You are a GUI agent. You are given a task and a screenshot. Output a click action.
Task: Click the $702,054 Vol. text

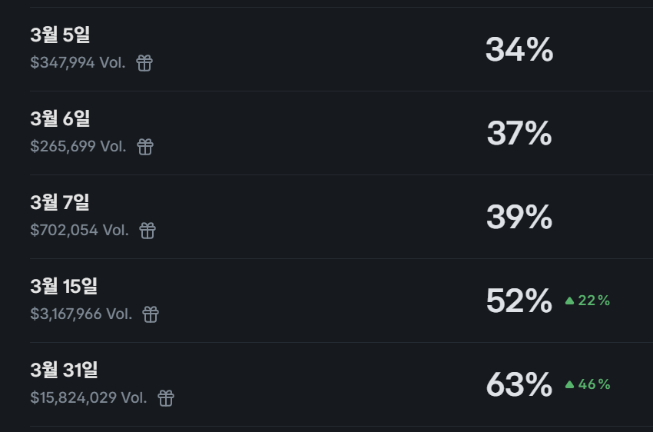pos(79,231)
